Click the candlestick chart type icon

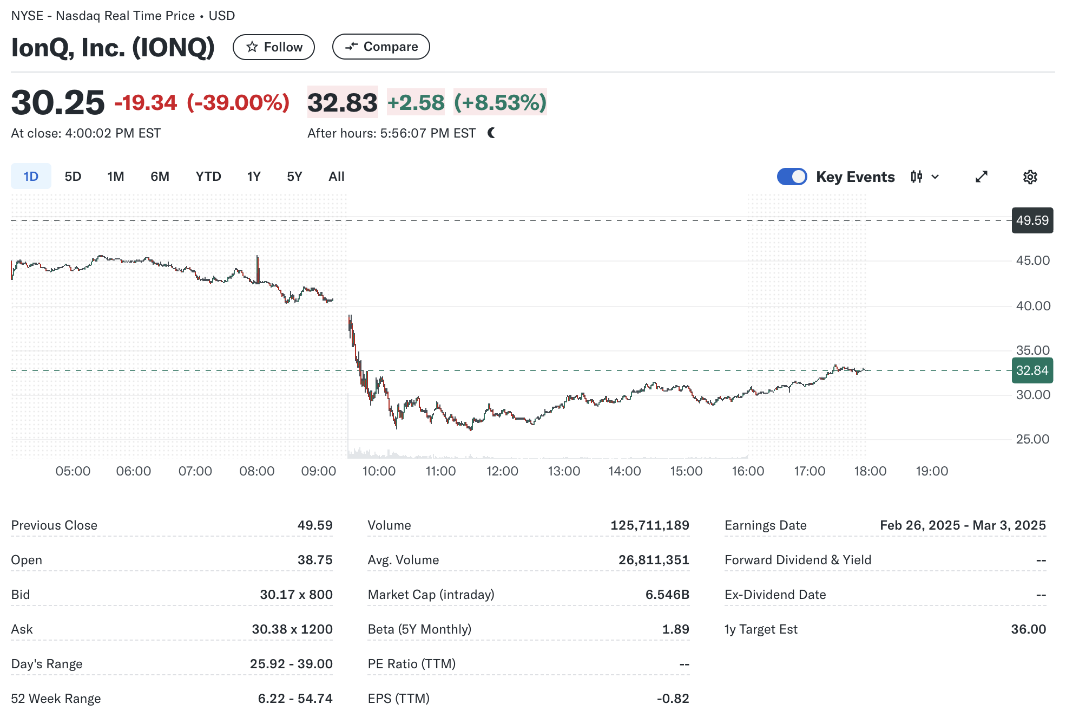tap(916, 177)
